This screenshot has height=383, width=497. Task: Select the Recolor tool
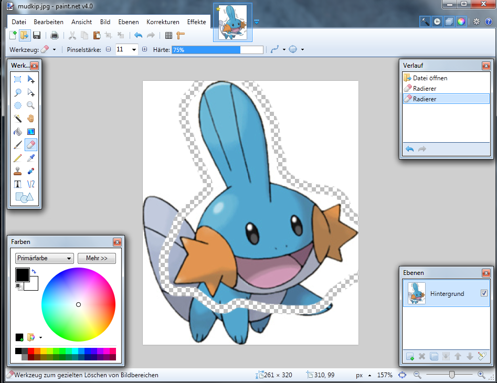[x=31, y=171]
